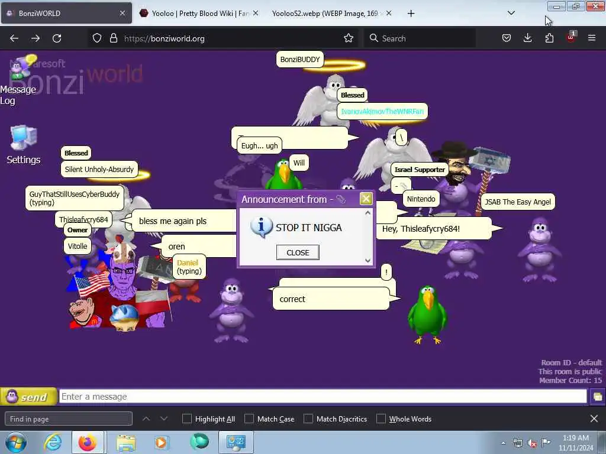Enable the Whole Words checkbox

tap(381, 419)
